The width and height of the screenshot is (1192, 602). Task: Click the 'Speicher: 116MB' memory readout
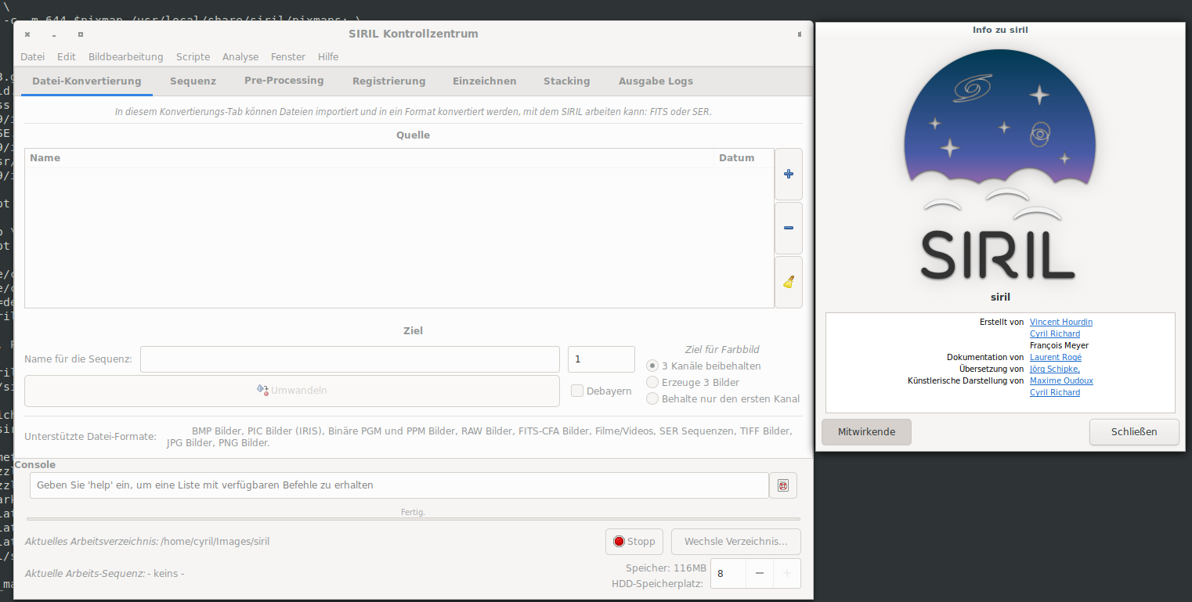tap(666, 568)
